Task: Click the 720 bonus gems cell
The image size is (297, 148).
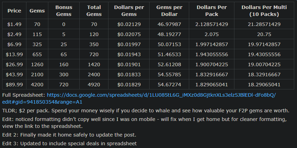Action: (x=64, y=85)
